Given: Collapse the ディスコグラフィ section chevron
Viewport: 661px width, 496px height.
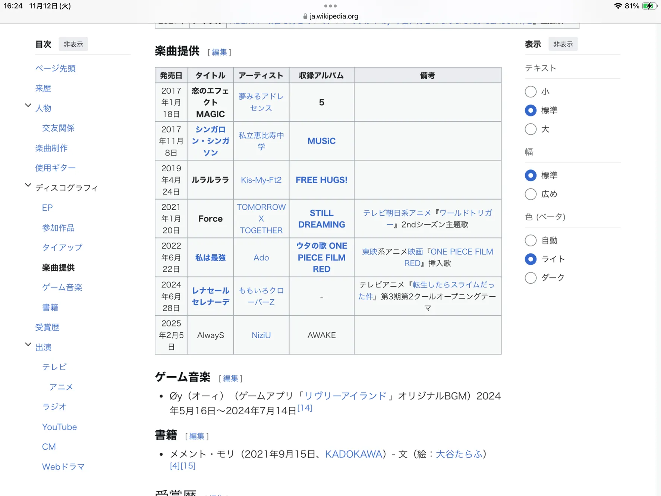Looking at the screenshot, I should tap(28, 185).
